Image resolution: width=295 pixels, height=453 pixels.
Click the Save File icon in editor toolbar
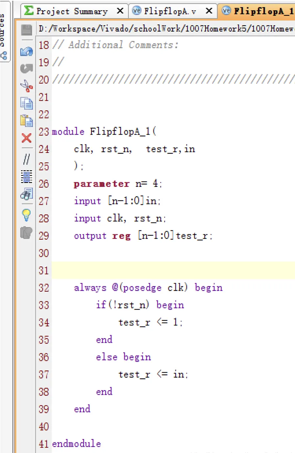click(27, 30)
